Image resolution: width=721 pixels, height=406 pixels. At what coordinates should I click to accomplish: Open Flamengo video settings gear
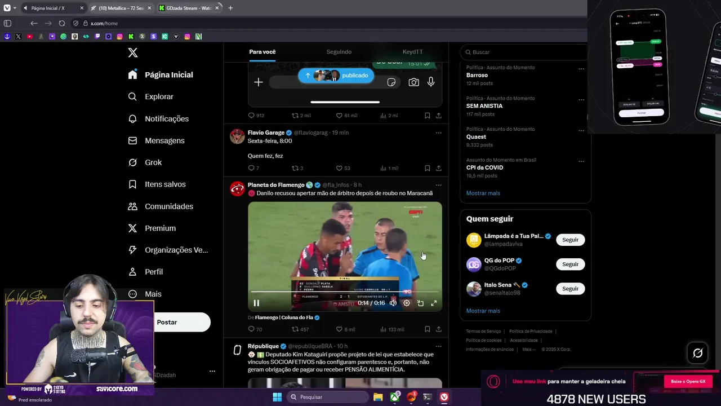pos(407,303)
